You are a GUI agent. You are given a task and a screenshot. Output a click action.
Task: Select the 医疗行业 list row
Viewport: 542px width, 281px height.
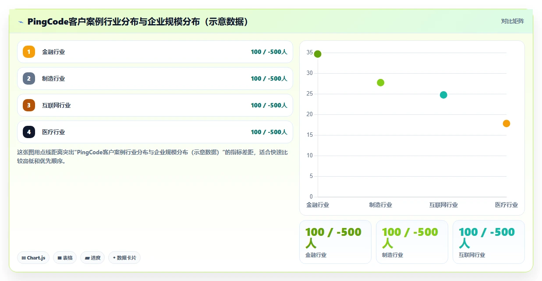tap(155, 132)
